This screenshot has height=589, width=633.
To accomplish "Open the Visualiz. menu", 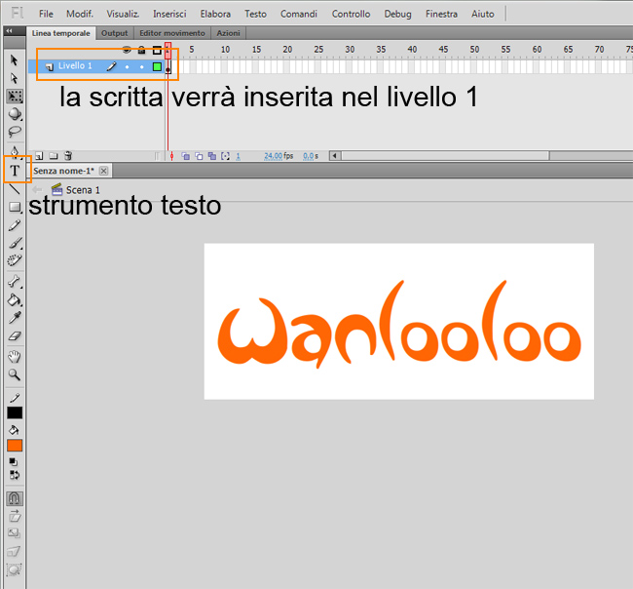I will coord(123,15).
